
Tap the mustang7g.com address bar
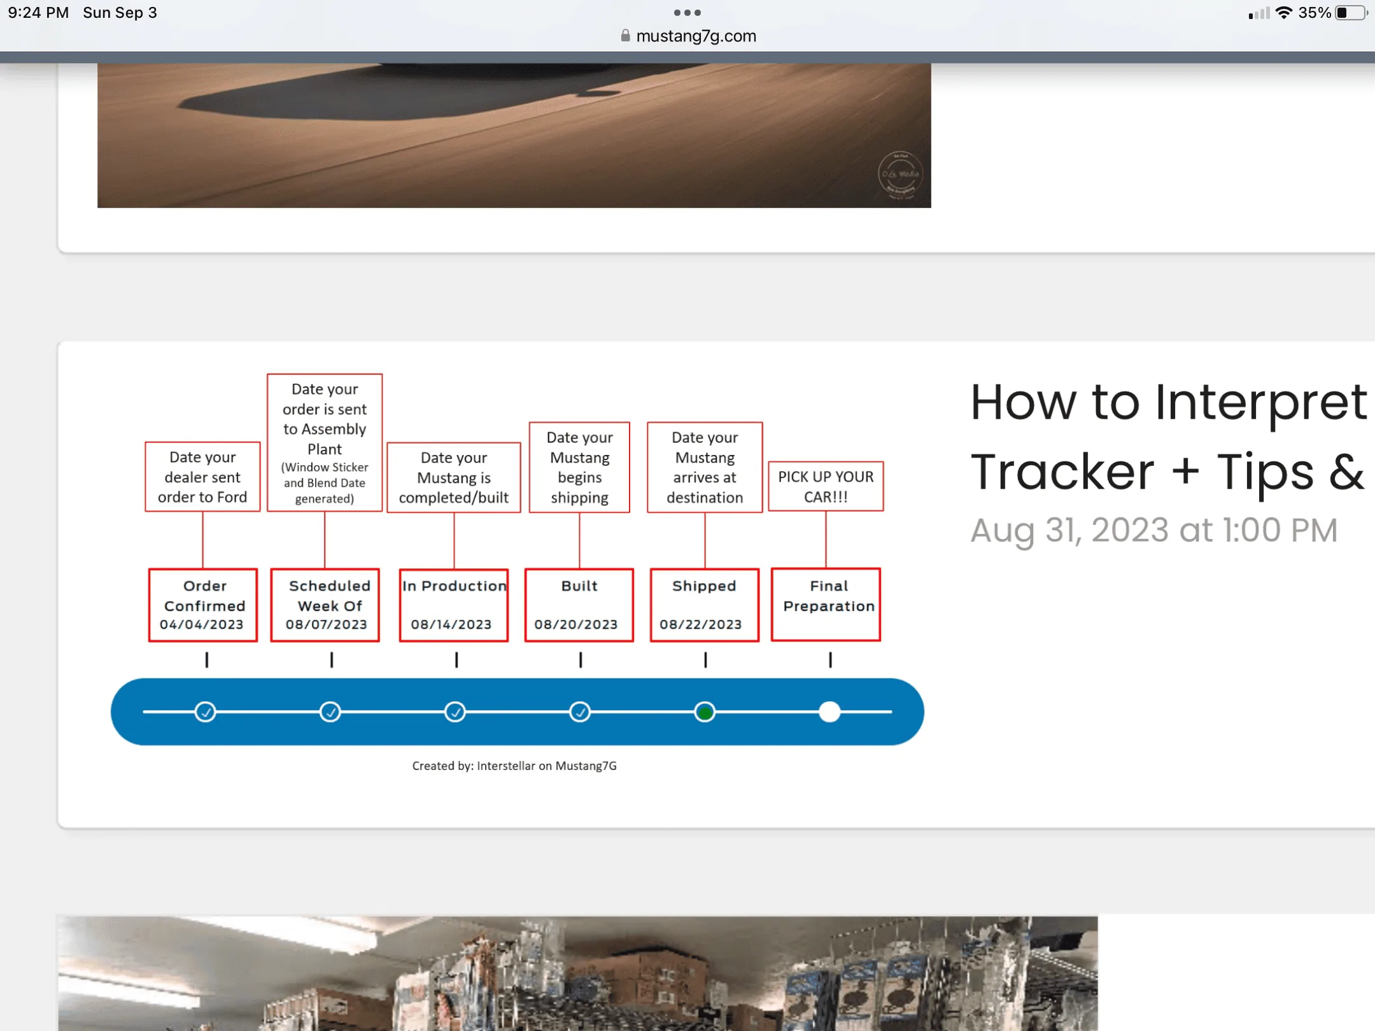688,36
